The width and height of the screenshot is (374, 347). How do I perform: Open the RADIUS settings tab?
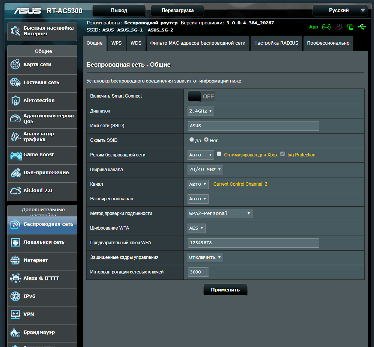(x=276, y=43)
